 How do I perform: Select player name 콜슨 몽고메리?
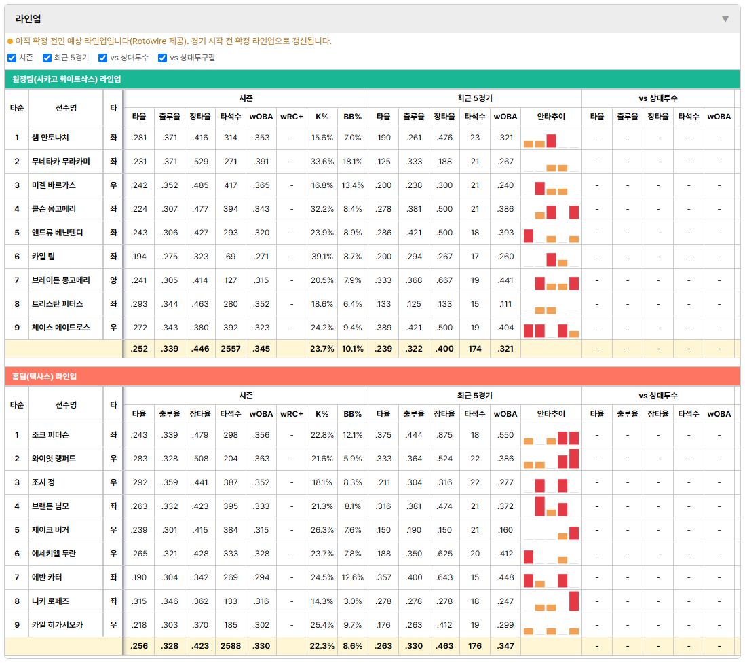point(54,209)
